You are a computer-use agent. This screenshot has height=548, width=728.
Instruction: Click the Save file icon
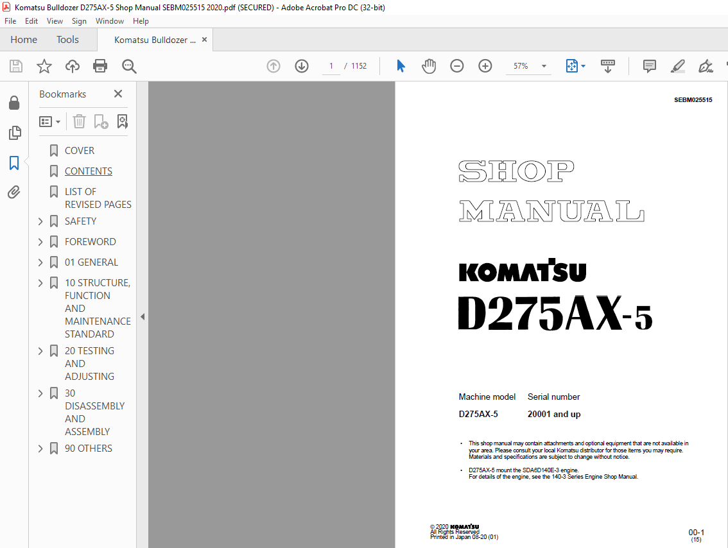click(x=16, y=66)
